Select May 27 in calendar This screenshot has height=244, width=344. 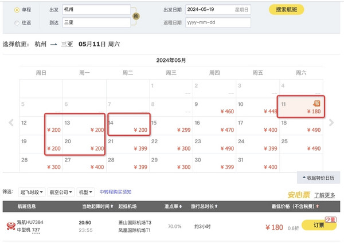point(84,163)
